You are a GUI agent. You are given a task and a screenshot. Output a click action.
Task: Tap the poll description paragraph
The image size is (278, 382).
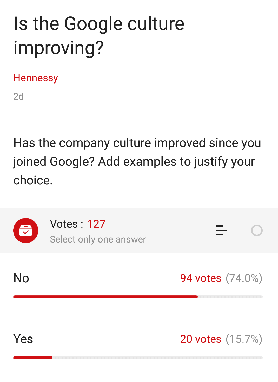[137, 162]
